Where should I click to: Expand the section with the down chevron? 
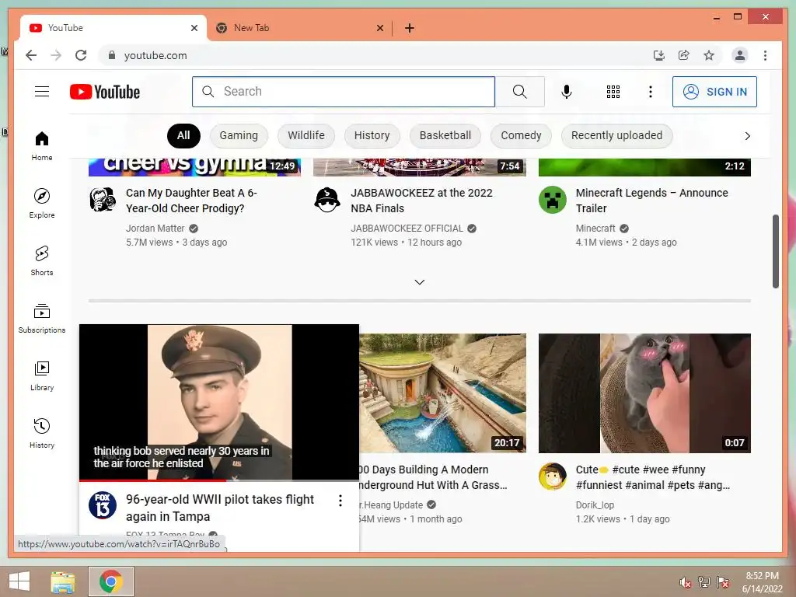pos(419,282)
